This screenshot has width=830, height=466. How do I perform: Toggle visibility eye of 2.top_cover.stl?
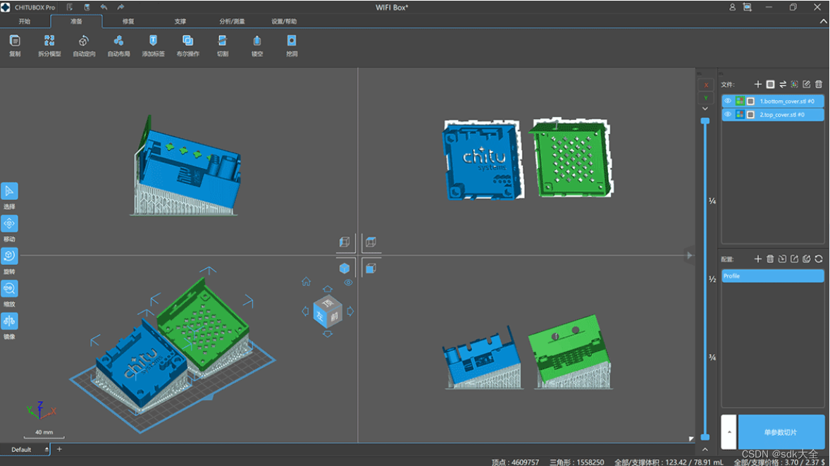click(x=728, y=114)
